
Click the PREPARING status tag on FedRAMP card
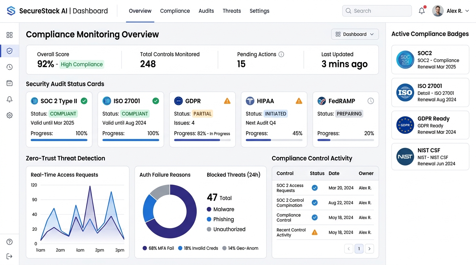(x=349, y=114)
